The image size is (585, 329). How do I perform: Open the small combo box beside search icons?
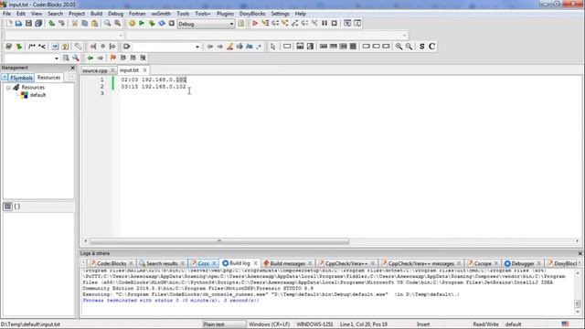tap(57, 58)
